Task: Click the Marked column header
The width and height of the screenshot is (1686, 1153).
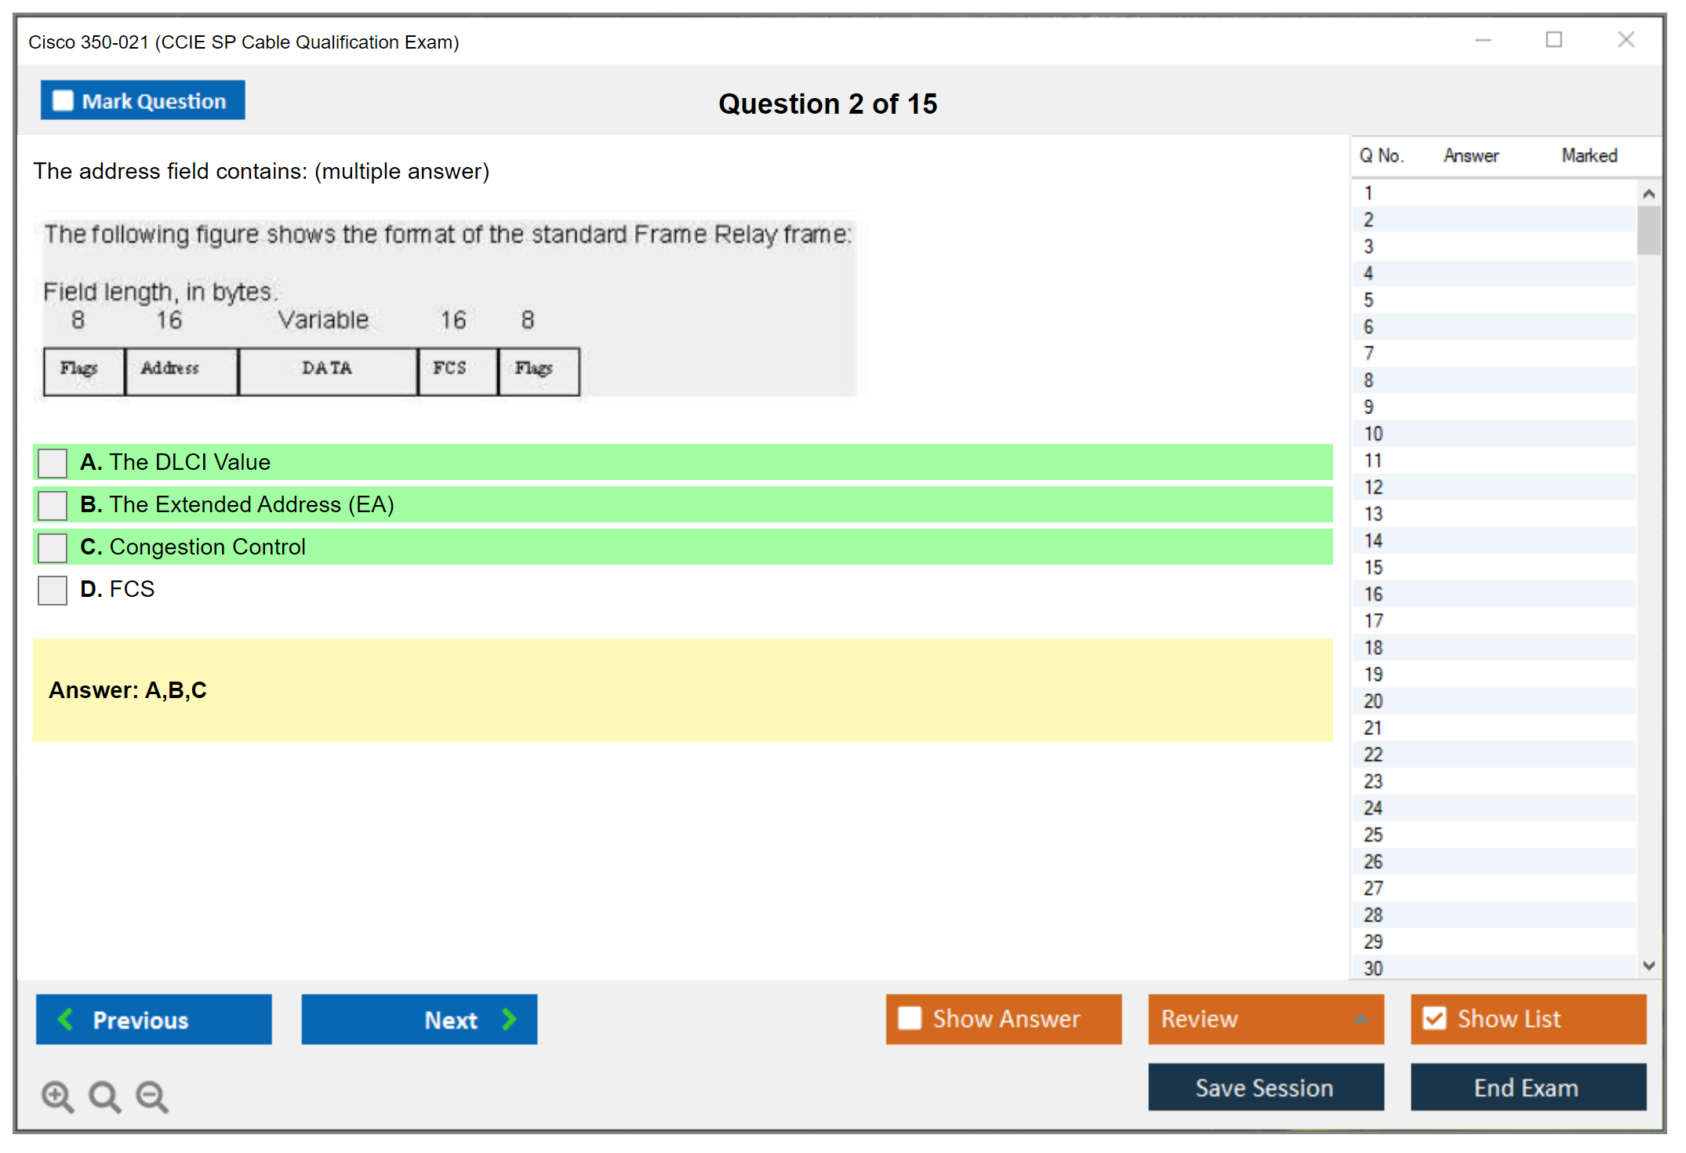Action: tap(1589, 156)
